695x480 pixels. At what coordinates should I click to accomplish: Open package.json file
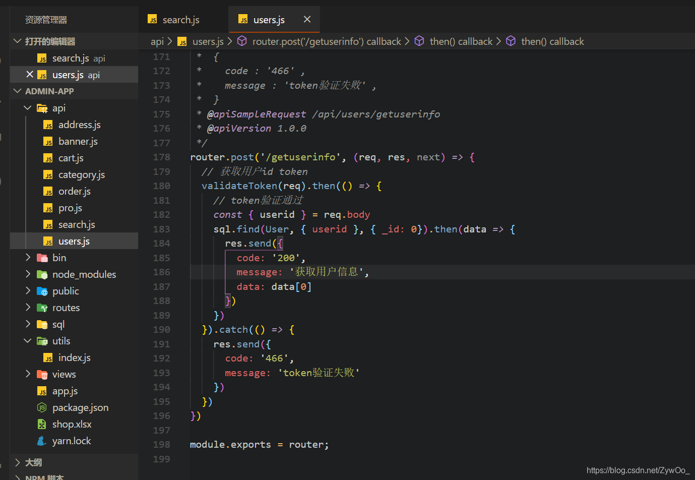[74, 407]
